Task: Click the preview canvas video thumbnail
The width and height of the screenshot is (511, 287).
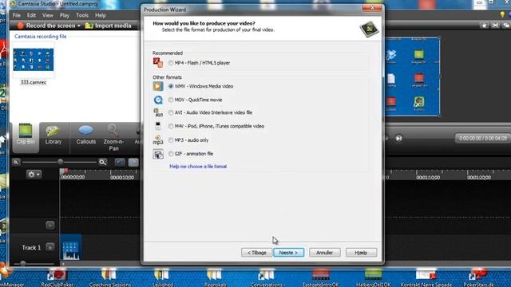Action: 413,77
